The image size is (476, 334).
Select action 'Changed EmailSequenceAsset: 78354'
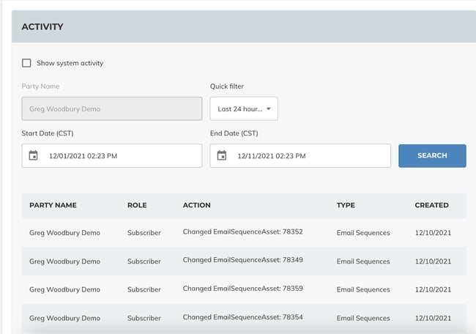coord(243,317)
